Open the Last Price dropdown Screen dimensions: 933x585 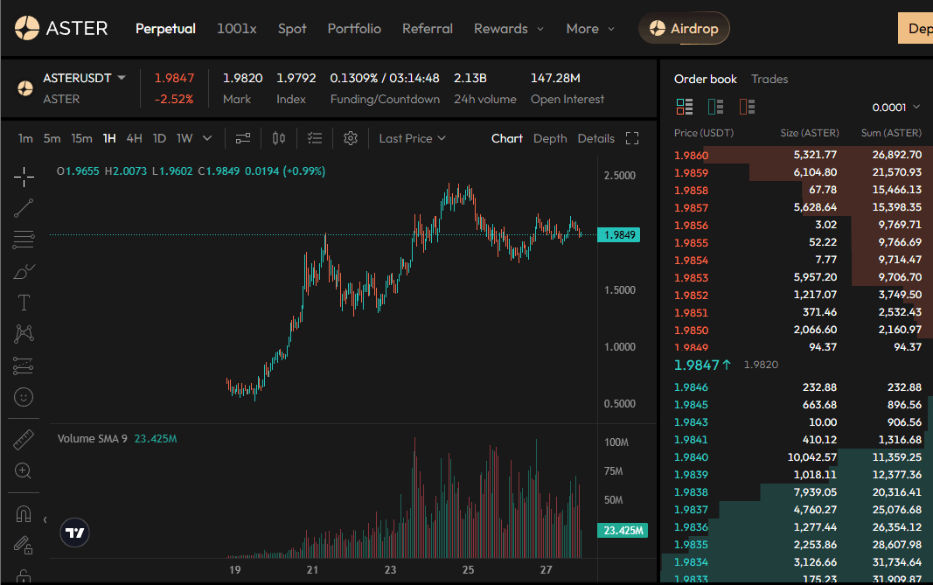[x=413, y=139]
